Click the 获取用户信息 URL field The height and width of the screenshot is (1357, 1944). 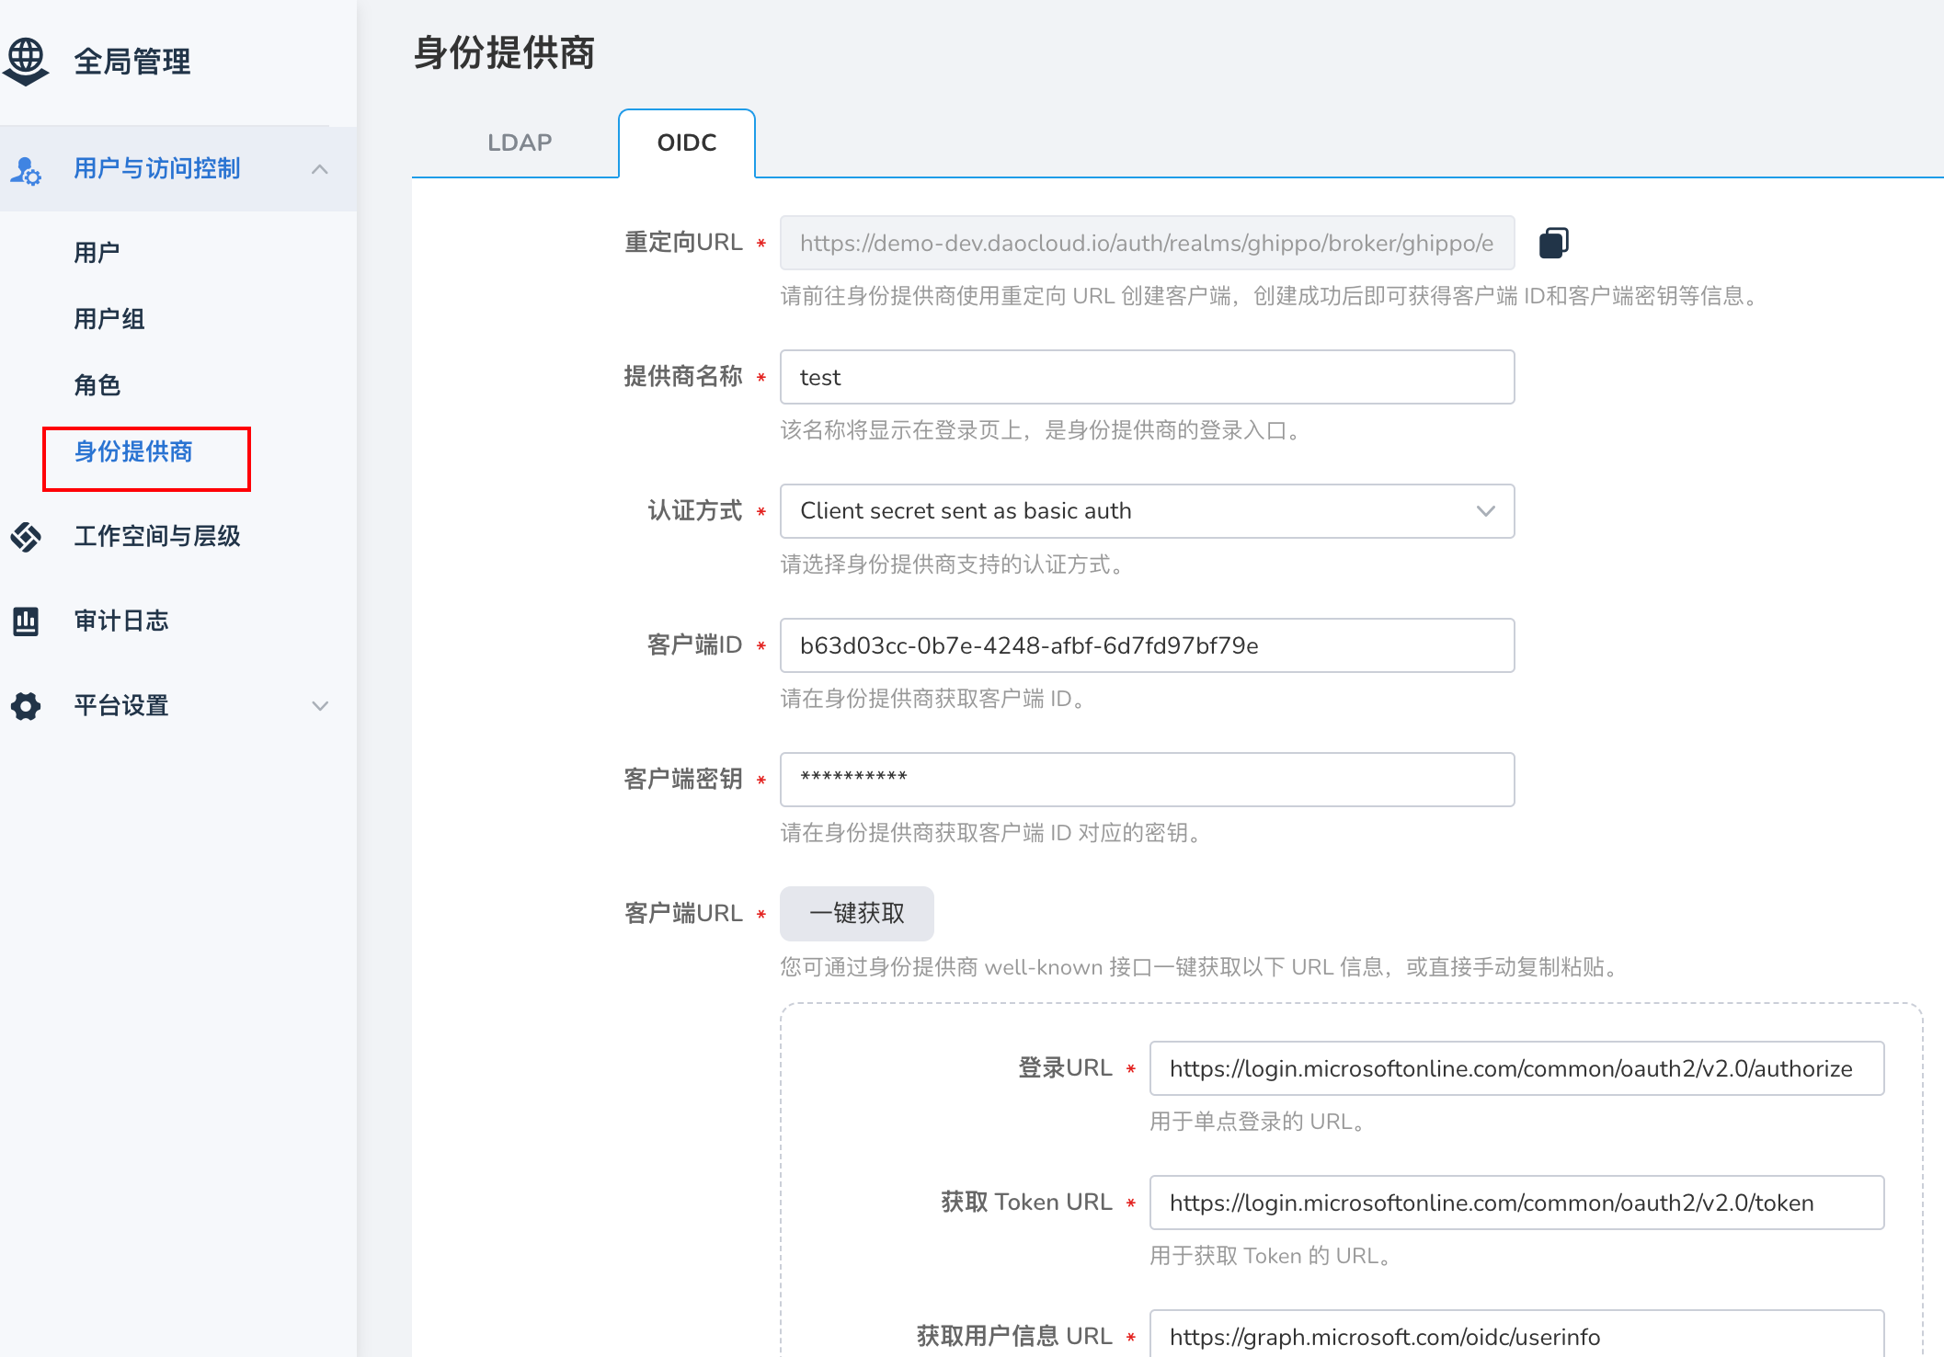click(x=1516, y=1335)
